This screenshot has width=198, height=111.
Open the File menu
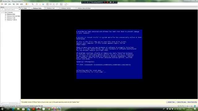tap(2, 4)
